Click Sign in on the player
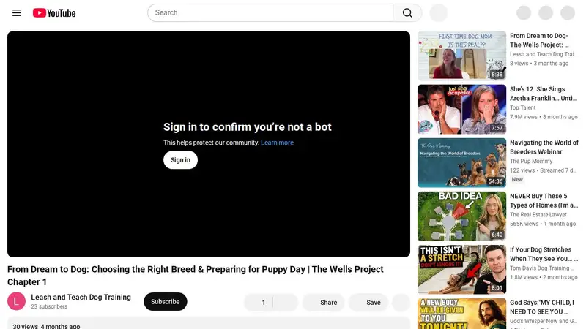Screen dimensions: 586x329 (180, 160)
